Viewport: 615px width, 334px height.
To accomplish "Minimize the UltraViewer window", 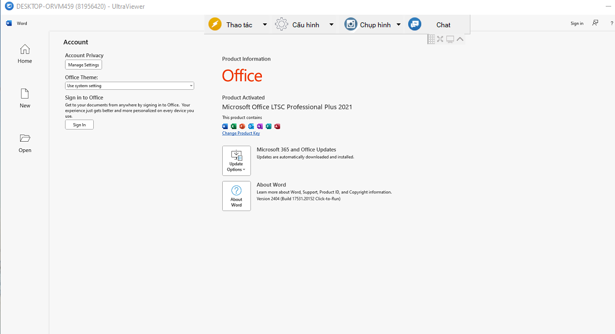I will tap(608, 7).
